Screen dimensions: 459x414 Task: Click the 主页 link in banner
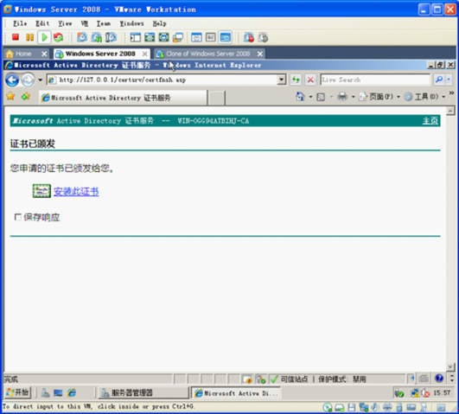tap(430, 121)
